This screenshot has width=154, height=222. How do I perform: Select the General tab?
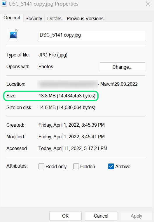tap(12, 18)
